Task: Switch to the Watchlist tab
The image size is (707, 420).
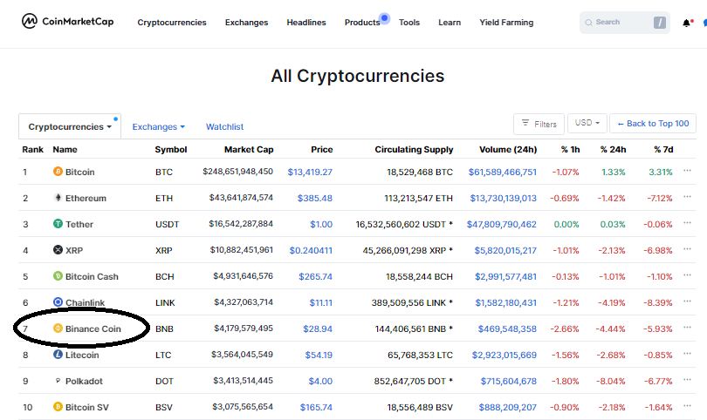Action: tap(224, 127)
